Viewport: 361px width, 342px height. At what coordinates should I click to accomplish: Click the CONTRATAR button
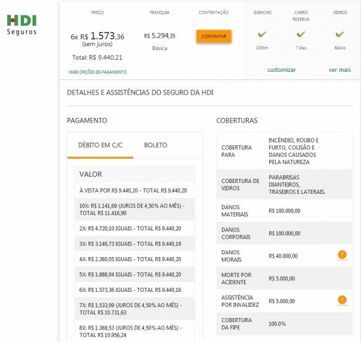tap(214, 36)
